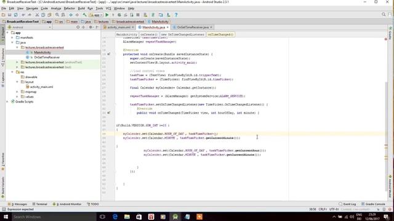Click the navigate Forward toolbar icon
The height and width of the screenshot is (221, 394).
point(77,15)
